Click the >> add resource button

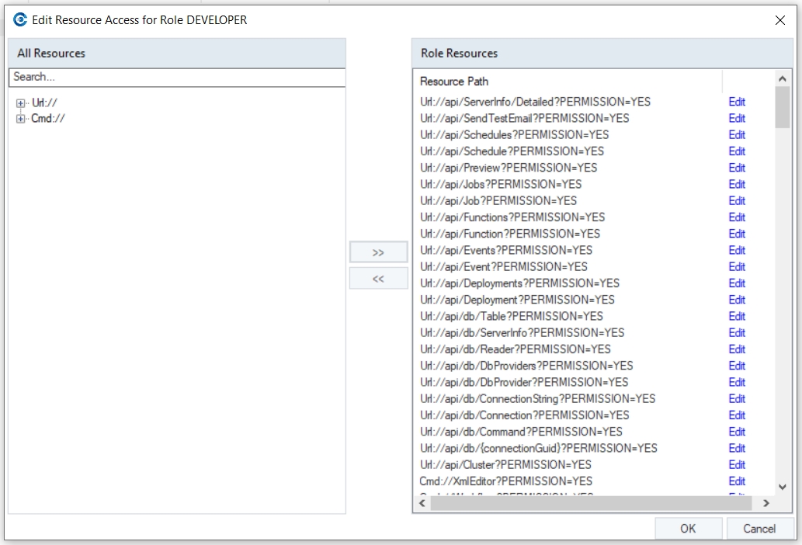379,252
